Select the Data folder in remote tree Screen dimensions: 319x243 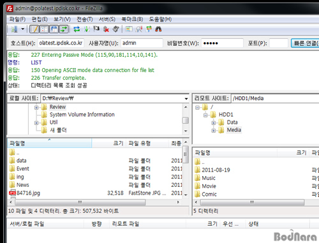(x=232, y=122)
